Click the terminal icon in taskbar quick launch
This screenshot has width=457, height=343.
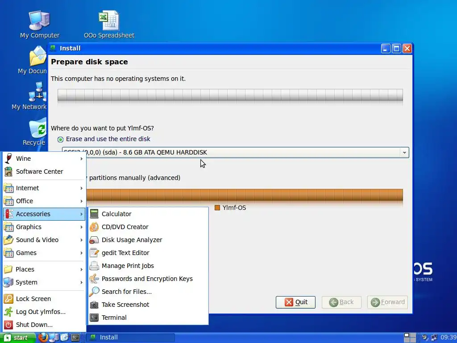pyautogui.click(x=75, y=338)
